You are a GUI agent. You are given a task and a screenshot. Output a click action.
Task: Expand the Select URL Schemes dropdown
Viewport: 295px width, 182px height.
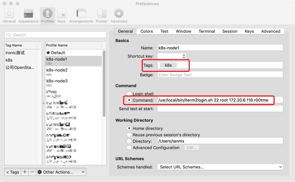coord(220,167)
